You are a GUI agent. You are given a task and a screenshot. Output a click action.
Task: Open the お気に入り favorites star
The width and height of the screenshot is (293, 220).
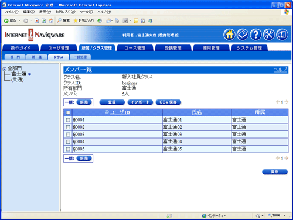(x=84, y=20)
